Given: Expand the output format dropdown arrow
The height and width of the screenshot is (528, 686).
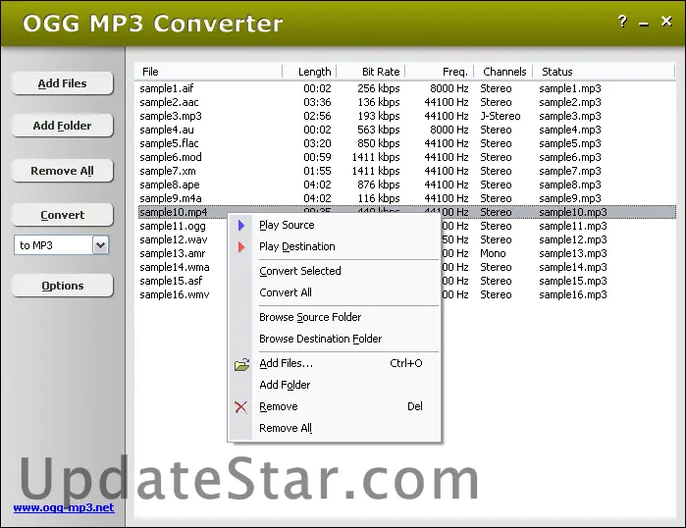Looking at the screenshot, I should point(101,245).
